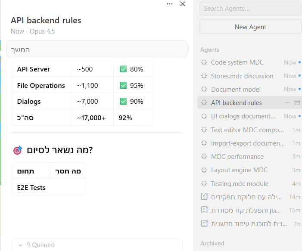Click the green checkmark in API Server row
This screenshot has width=302, height=251.
[123, 69]
